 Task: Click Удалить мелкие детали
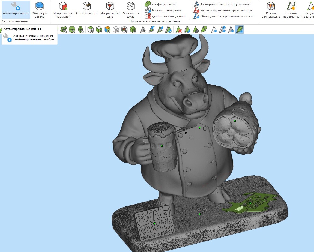(x=165, y=16)
